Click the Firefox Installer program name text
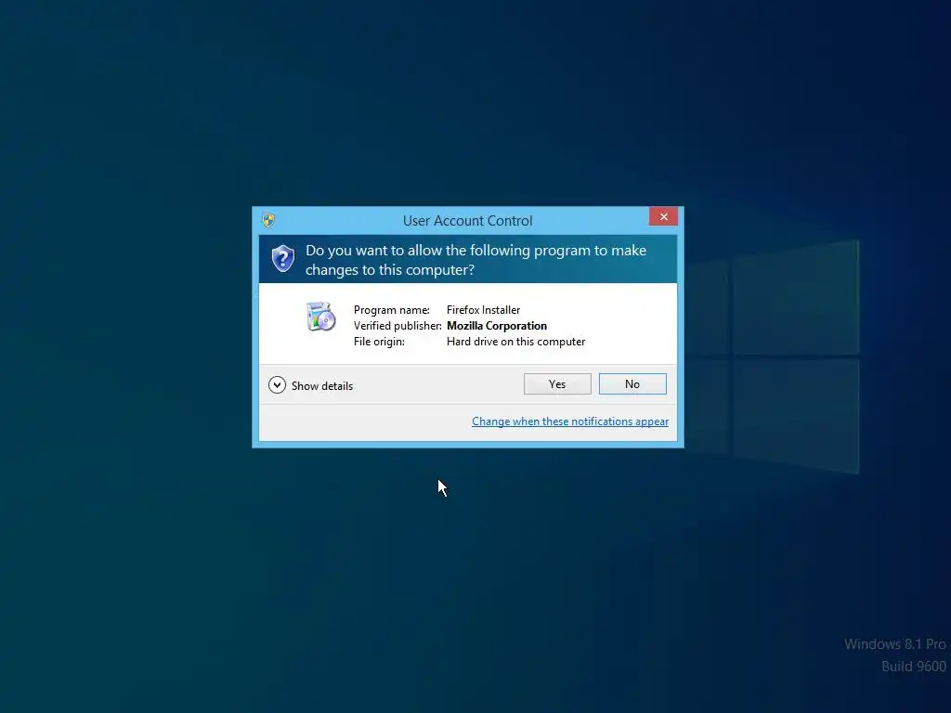This screenshot has height=713, width=951. click(483, 310)
